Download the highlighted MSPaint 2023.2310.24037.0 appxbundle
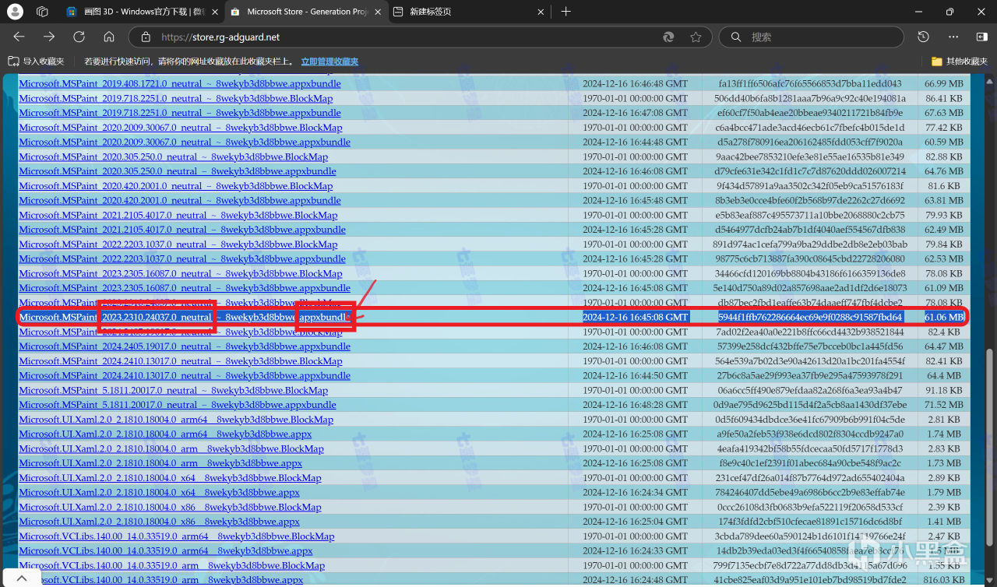 [185, 318]
